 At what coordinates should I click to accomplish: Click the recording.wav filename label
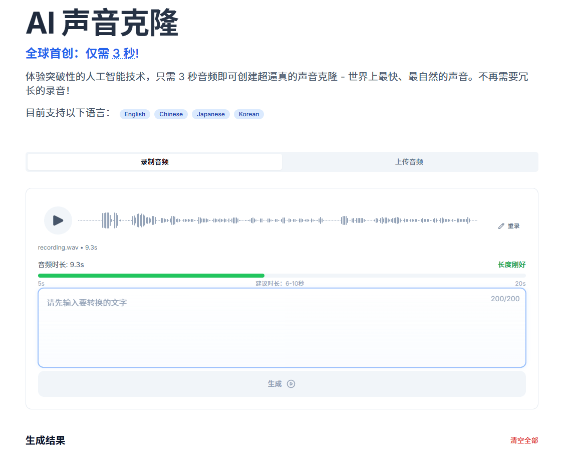[x=58, y=247]
